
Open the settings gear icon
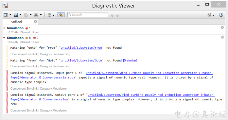(209, 15)
